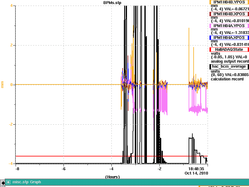This screenshot has height=187, width=249.
Task: Open the misc.stp Graph window menu icon
Action: 8,182
